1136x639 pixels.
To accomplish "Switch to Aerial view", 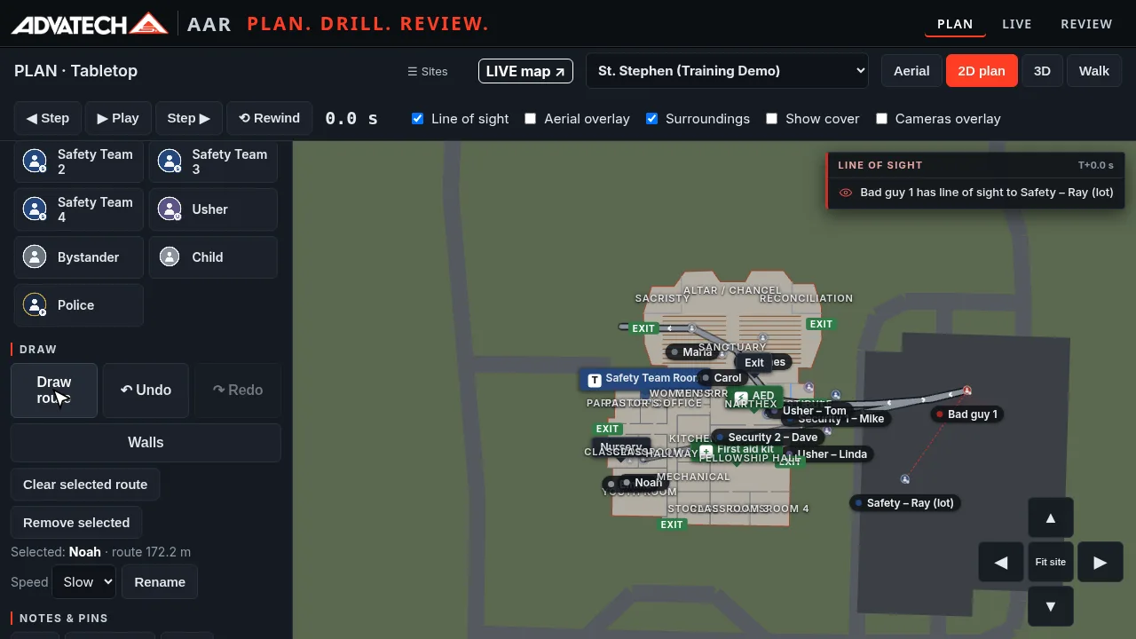I will [911, 71].
